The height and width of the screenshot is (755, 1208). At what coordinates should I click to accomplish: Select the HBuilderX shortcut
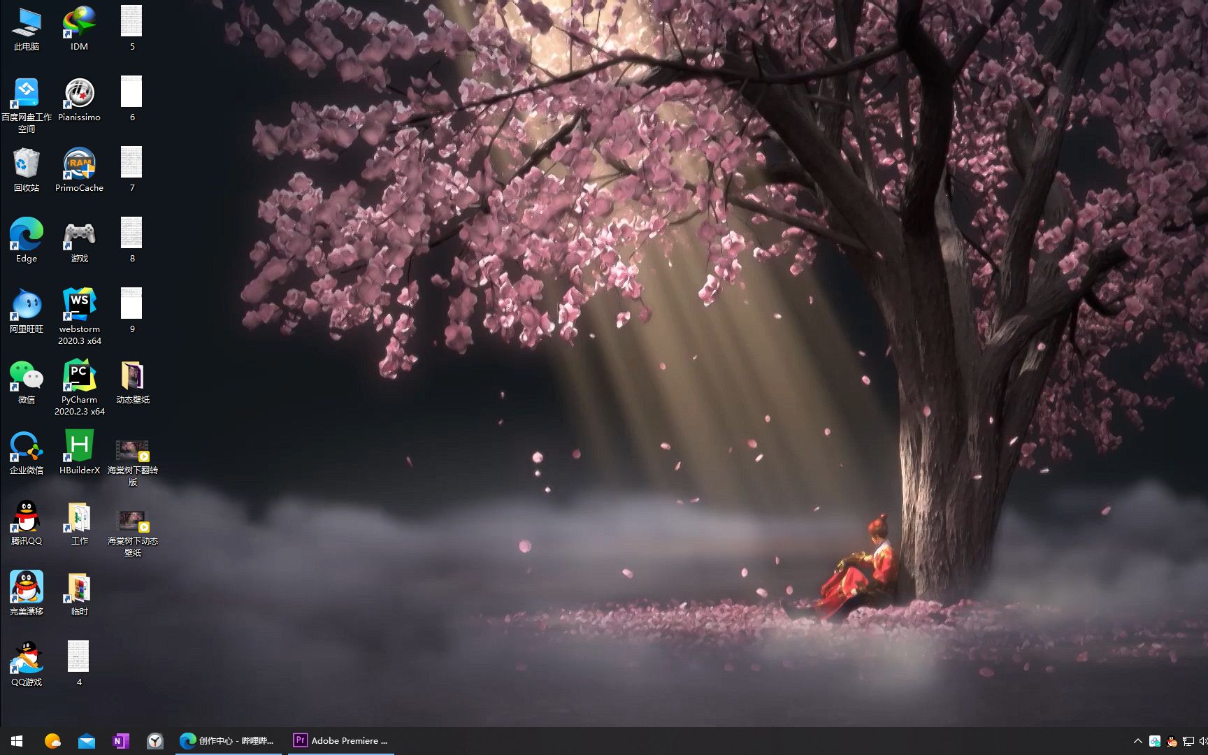click(79, 452)
